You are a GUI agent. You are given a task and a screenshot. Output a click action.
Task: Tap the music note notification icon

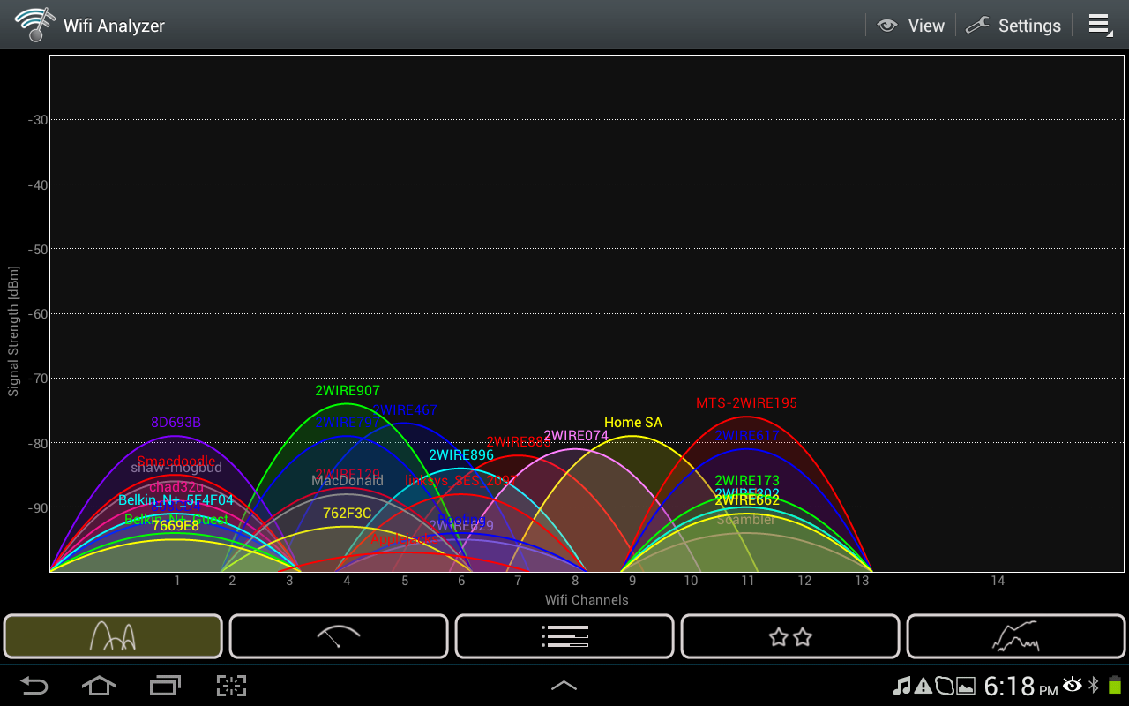902,686
